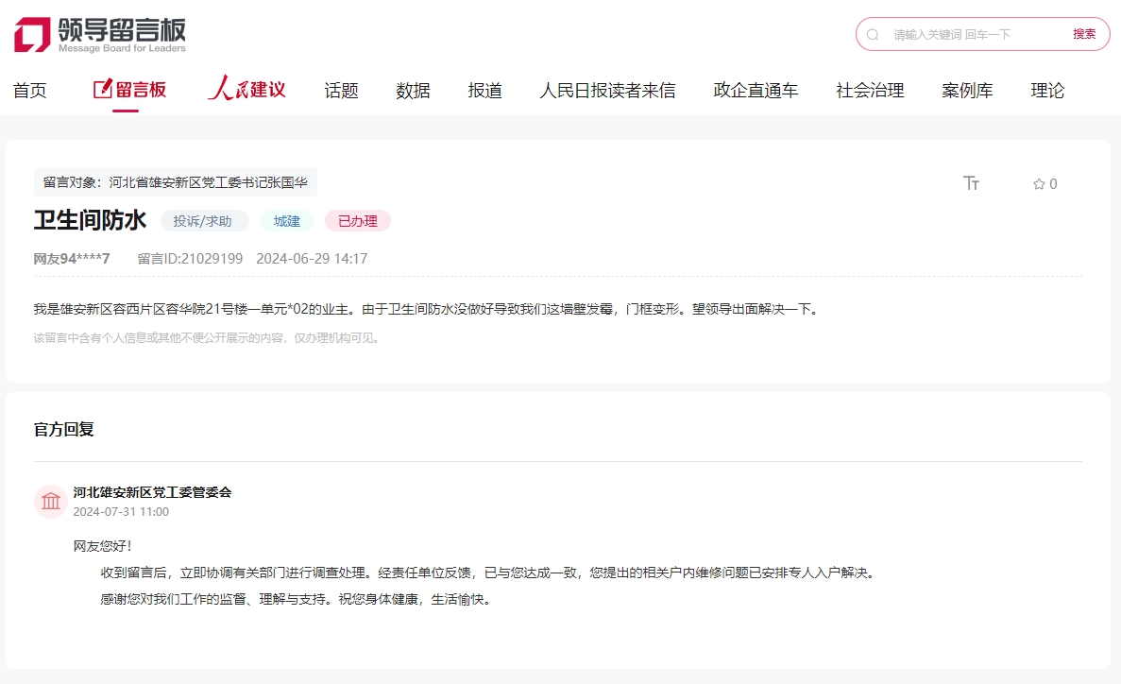Click the search magnifier icon
1121x684 pixels.
873,34
